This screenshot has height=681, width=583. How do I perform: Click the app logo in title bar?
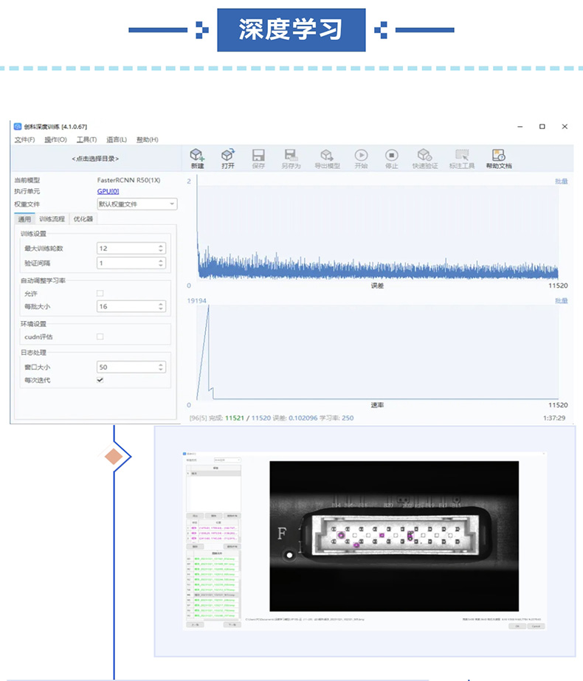coord(18,126)
